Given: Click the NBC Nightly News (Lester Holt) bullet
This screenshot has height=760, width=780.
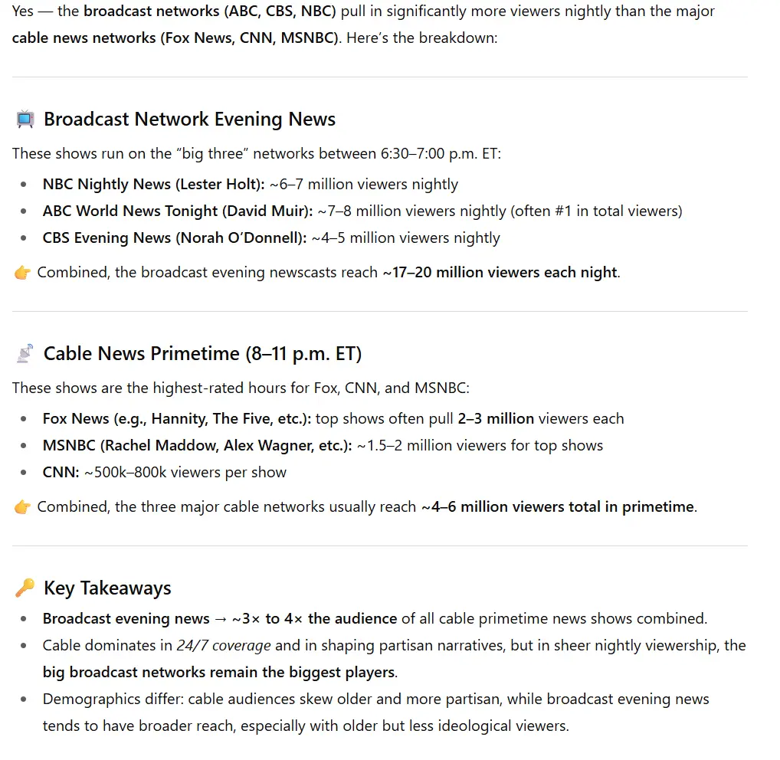Looking at the screenshot, I should [x=153, y=185].
